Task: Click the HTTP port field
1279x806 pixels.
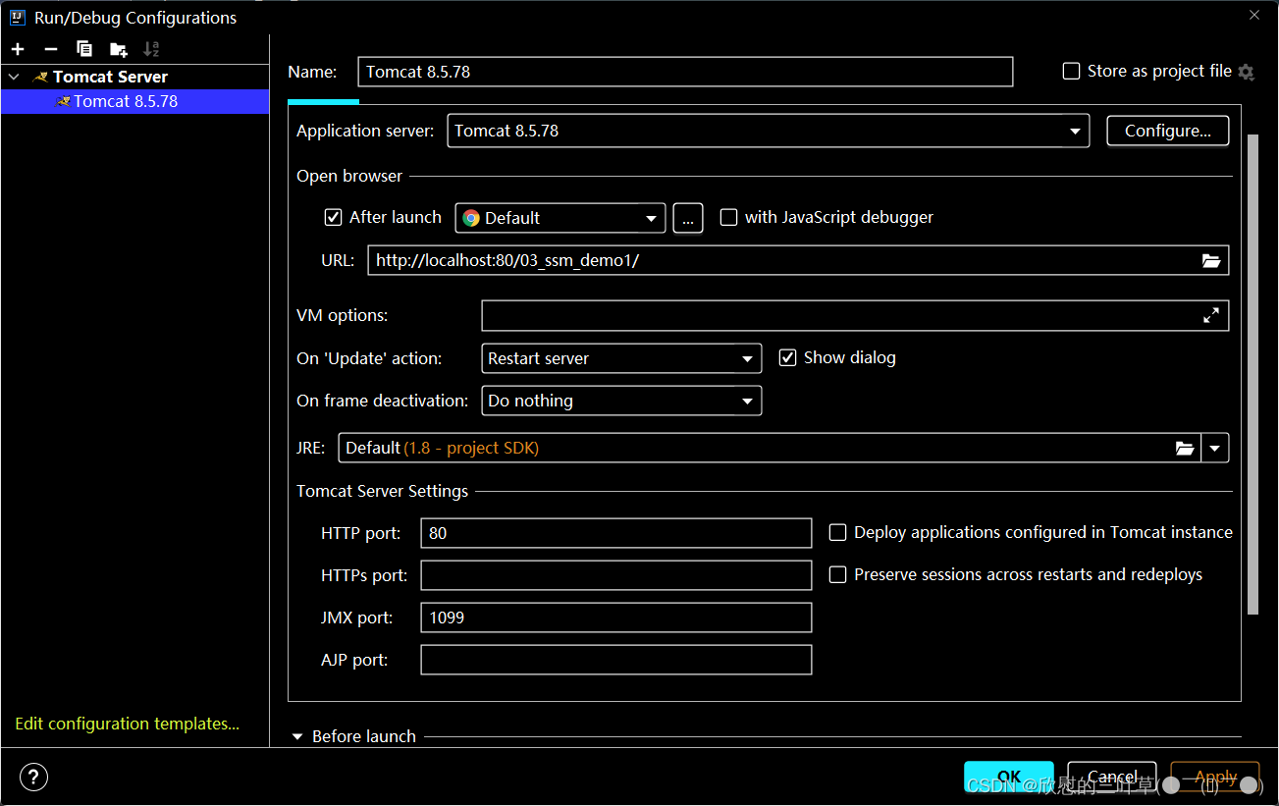Action: (616, 533)
